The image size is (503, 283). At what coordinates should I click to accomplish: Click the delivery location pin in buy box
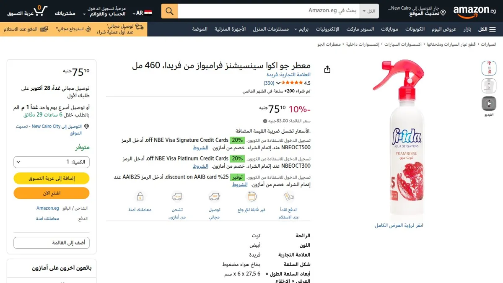(87, 126)
